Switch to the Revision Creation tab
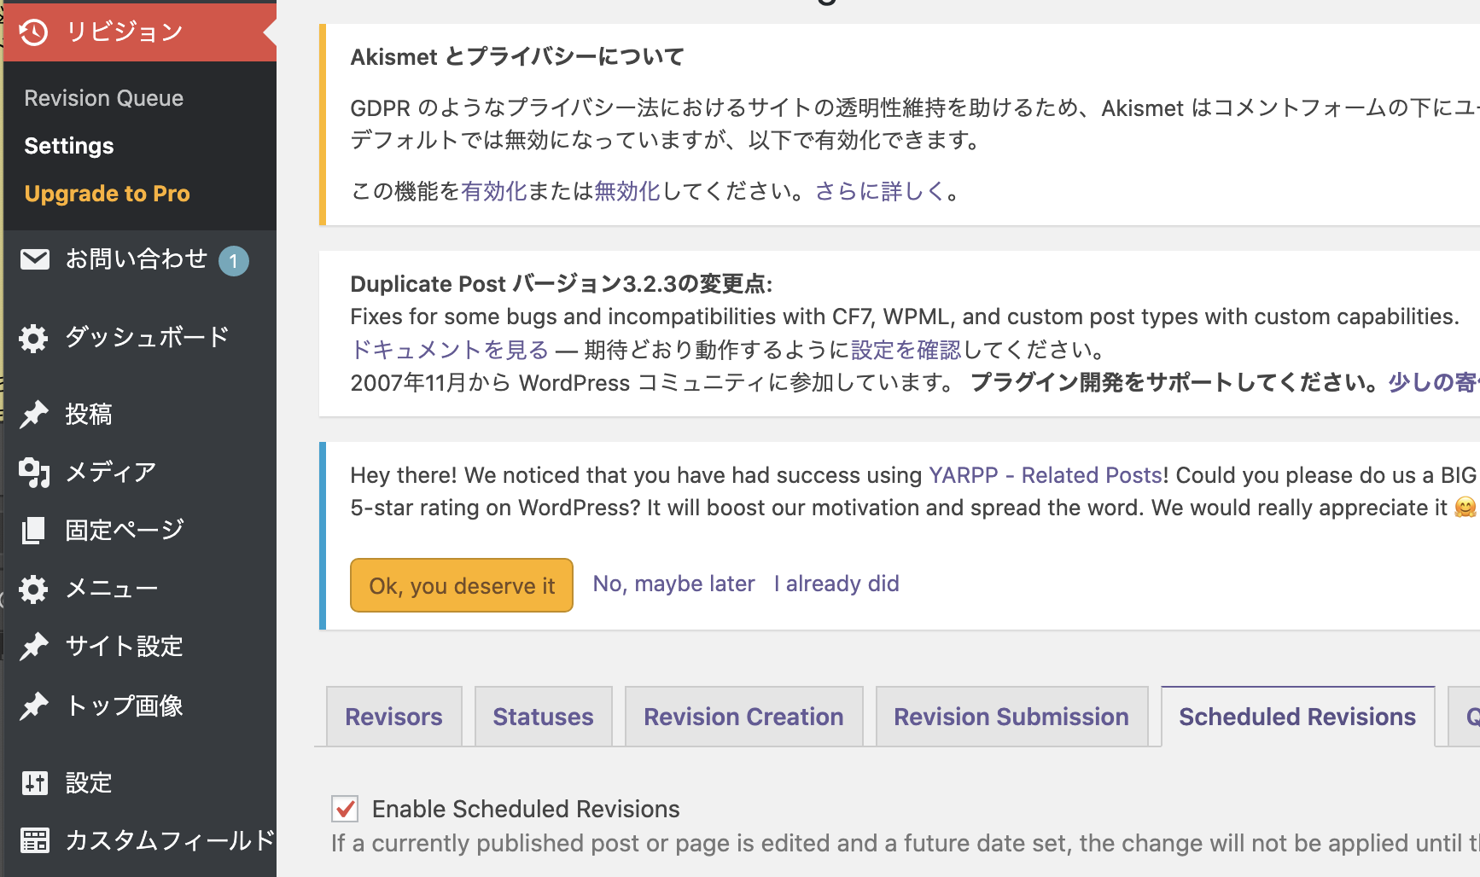The image size is (1480, 877). click(744, 717)
